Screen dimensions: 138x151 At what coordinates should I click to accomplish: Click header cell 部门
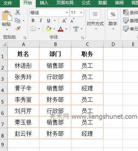[55, 54]
